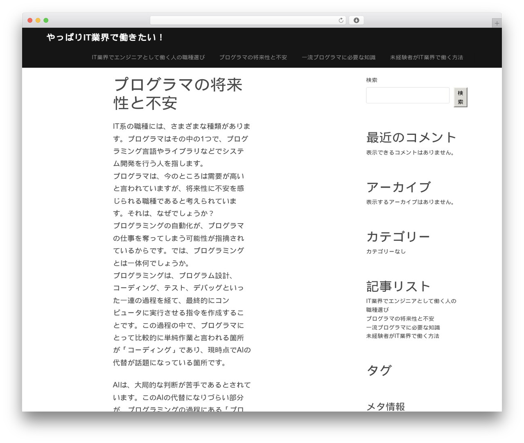524x443 pixels.
Task: Open menu item 未経験者がIT業界で働く方法
Action: (x=427, y=58)
